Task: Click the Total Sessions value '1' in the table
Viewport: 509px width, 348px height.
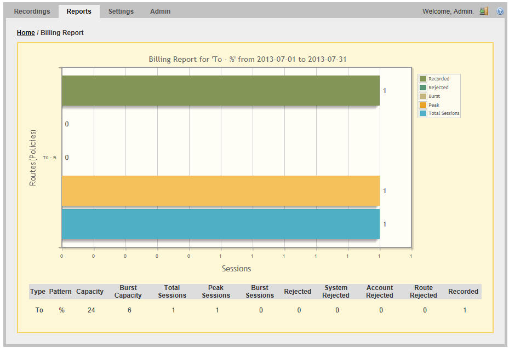Action: tap(173, 310)
